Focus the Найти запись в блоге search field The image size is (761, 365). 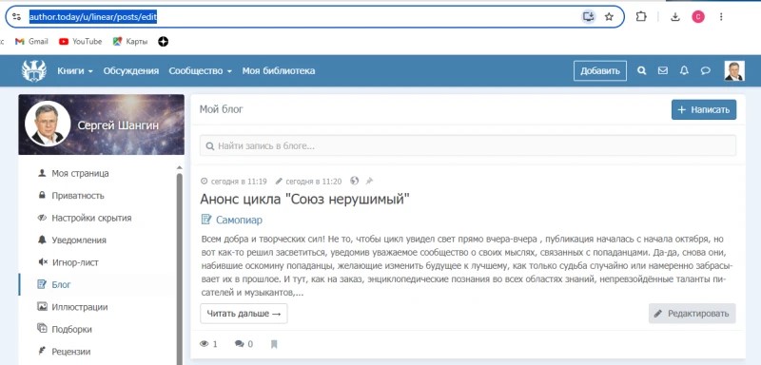click(x=468, y=145)
